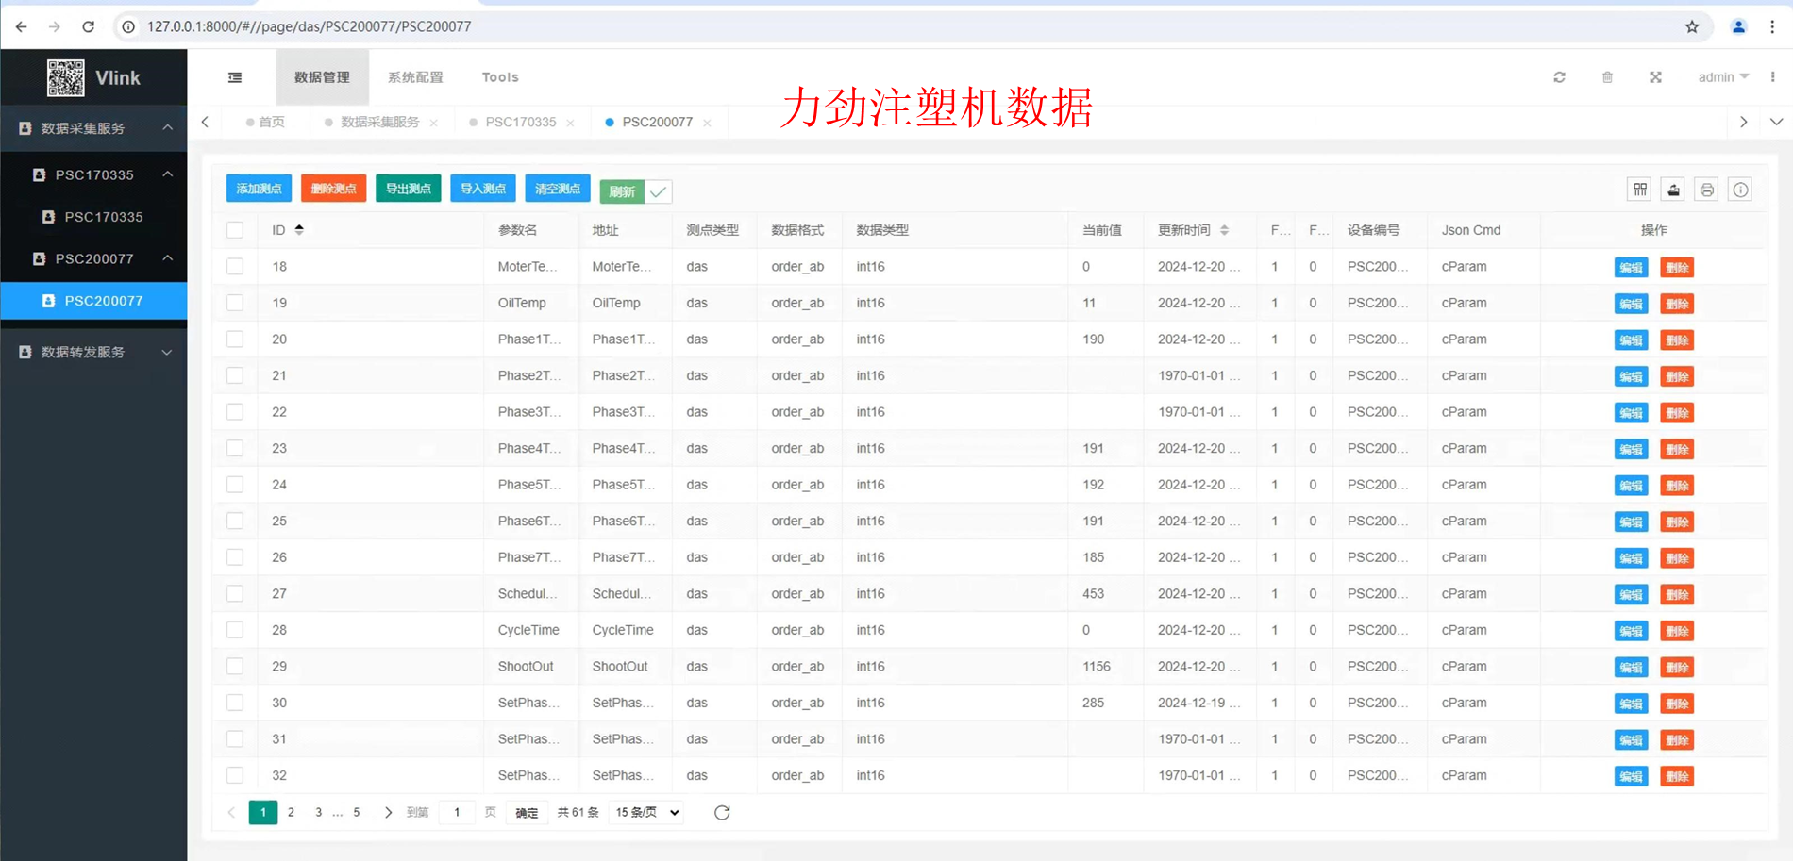Switch to the 系统配置 top menu
1793x861 pixels.
click(x=415, y=77)
